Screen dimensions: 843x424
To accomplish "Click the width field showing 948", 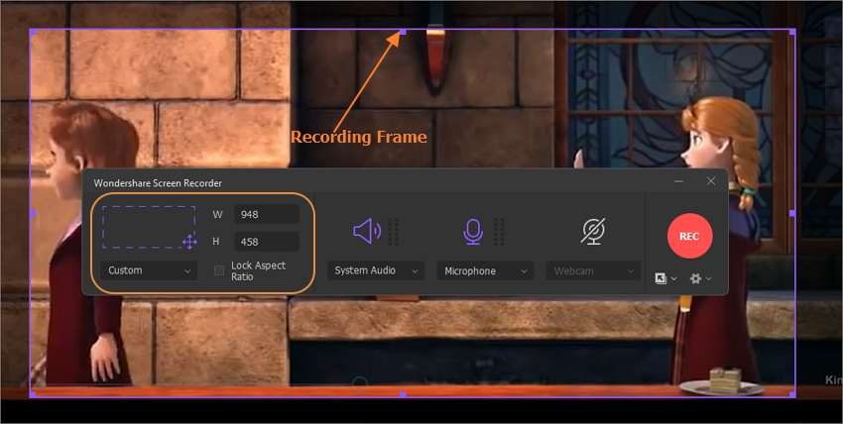I will tap(267, 214).
